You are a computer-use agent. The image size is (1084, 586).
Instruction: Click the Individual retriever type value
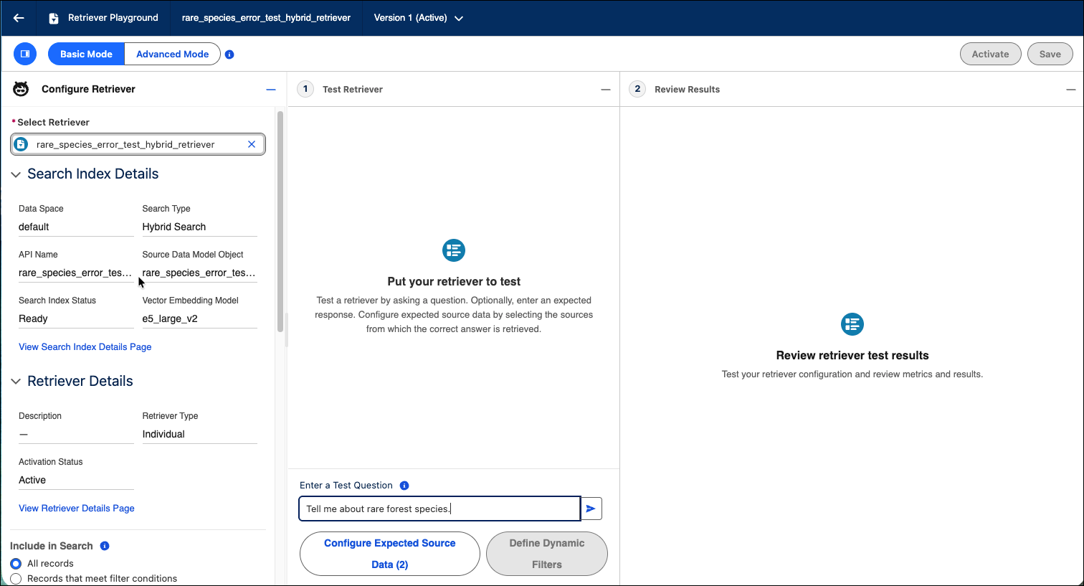[x=163, y=434]
